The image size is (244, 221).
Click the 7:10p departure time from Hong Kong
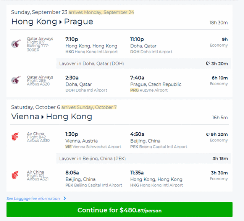click(72, 39)
